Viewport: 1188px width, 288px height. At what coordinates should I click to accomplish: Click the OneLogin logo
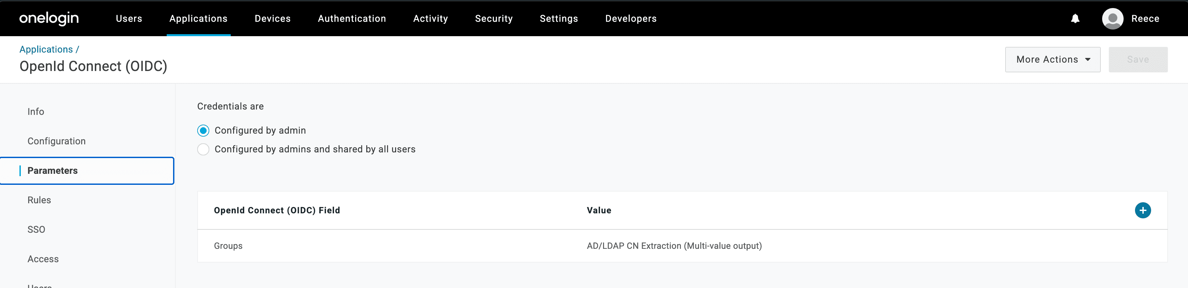pyautogui.click(x=49, y=18)
